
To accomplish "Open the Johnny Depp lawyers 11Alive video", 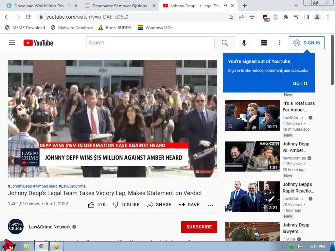I will tap(252, 232).
